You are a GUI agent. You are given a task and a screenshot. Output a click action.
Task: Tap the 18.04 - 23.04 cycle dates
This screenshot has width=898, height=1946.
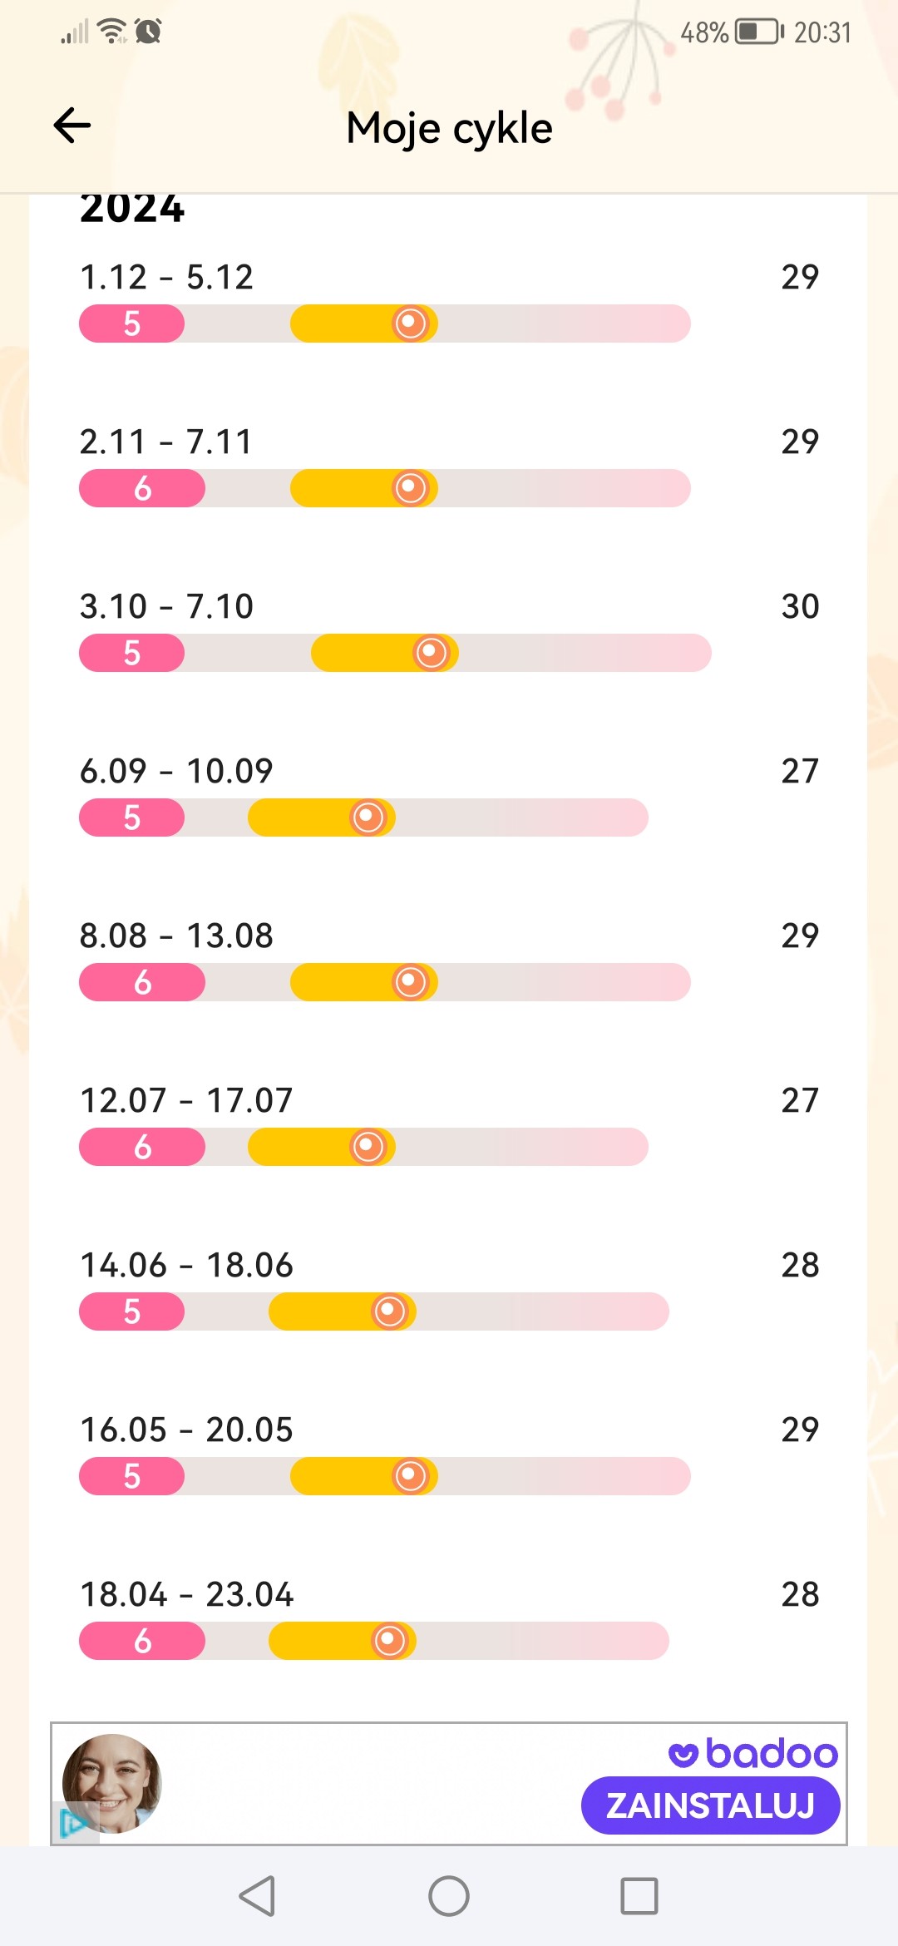tap(186, 1594)
